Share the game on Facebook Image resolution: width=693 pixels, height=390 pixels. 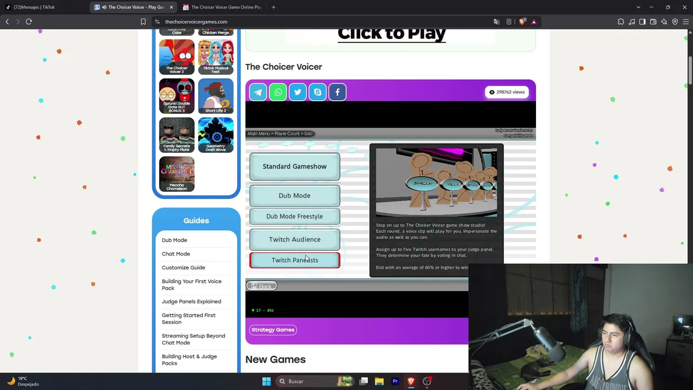pyautogui.click(x=337, y=92)
